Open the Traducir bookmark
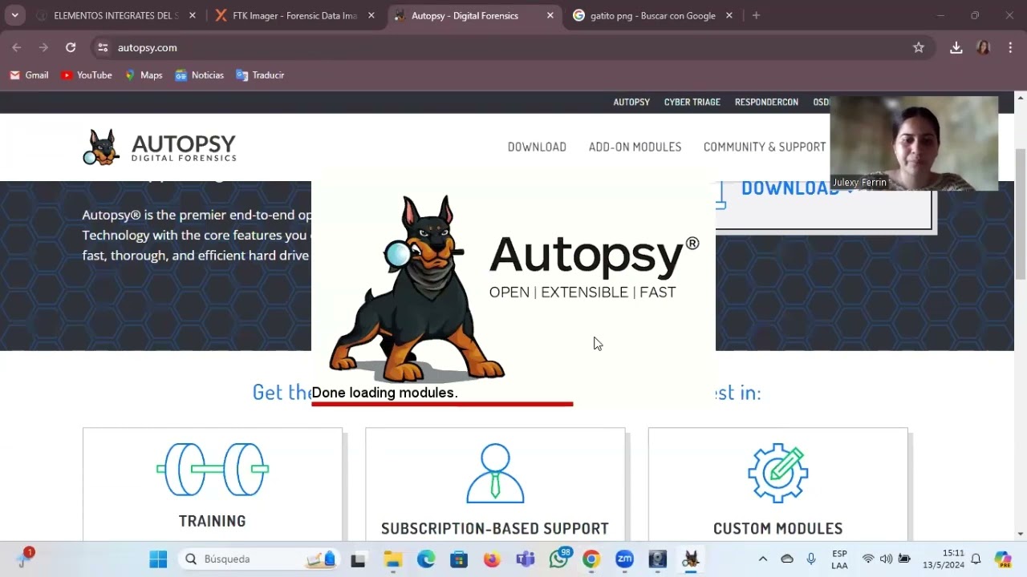This screenshot has width=1027, height=577. coord(260,75)
